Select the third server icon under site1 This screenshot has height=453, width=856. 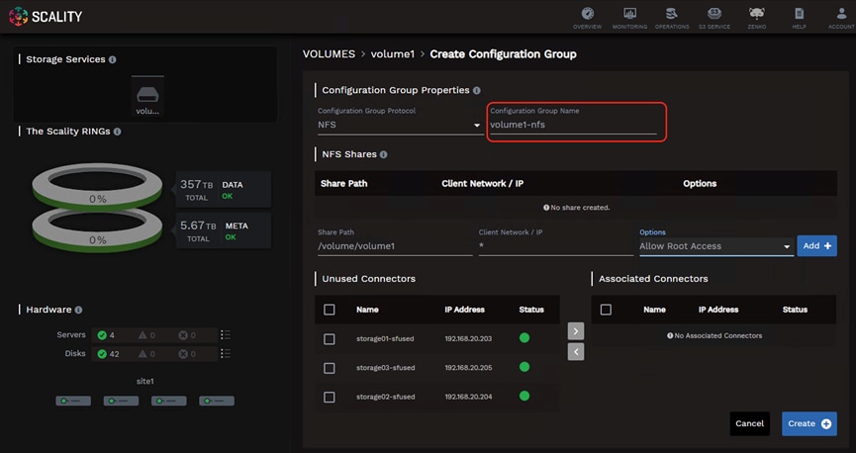[168, 402]
